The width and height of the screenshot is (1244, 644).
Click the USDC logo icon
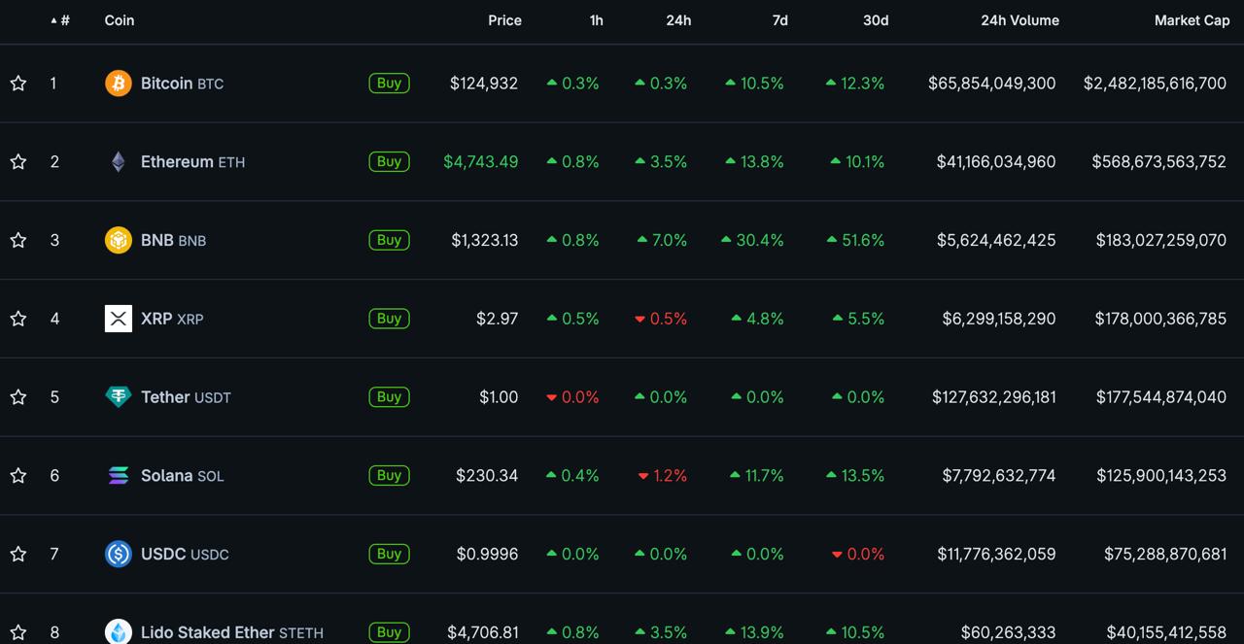[x=118, y=554]
